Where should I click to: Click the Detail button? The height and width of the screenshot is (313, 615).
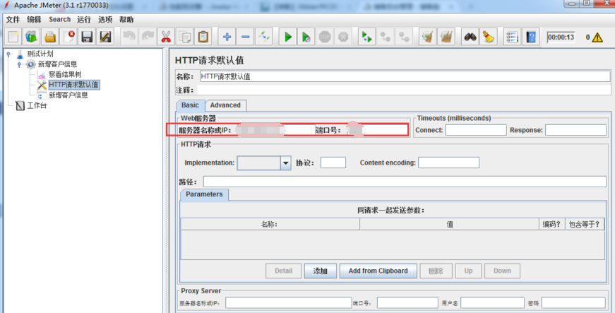284,271
